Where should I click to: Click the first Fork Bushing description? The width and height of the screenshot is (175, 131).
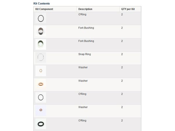pyautogui.click(x=86, y=28)
